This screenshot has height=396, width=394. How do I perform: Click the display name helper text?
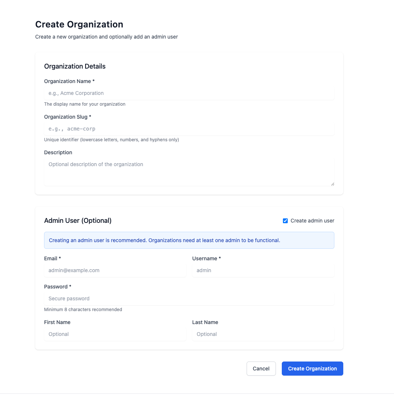point(84,104)
